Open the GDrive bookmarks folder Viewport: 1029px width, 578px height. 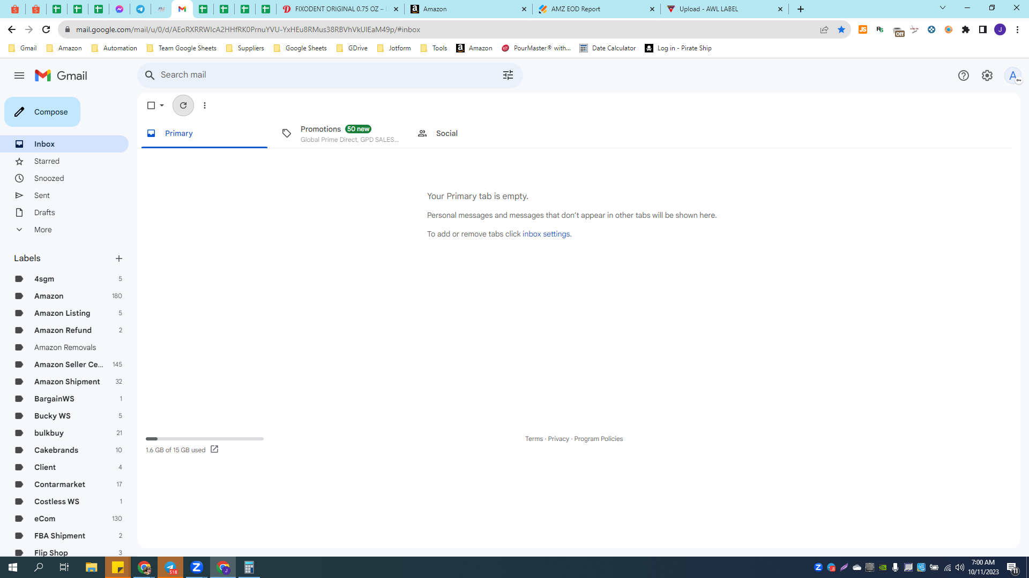(352, 48)
